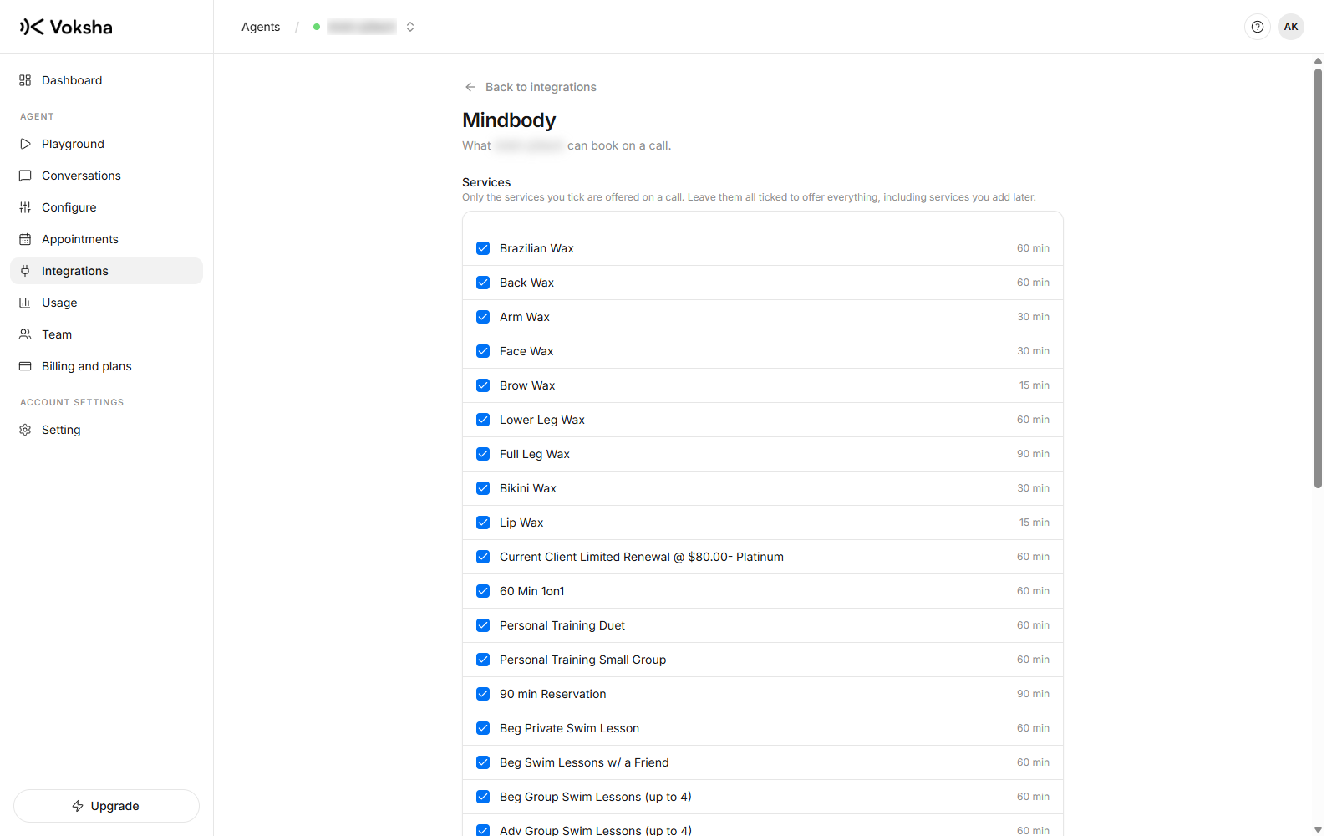Toggle the Arm Wax checkbox

point(483,317)
